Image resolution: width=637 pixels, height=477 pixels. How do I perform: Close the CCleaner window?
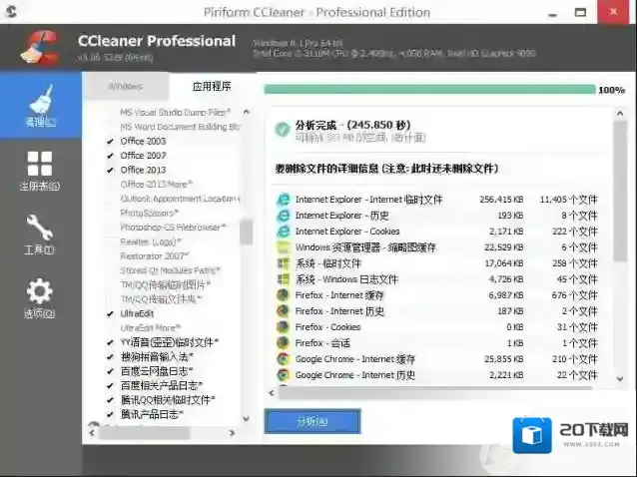(x=613, y=12)
